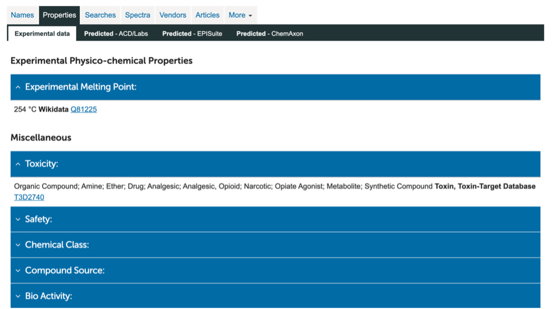Select the Properties tab

tap(59, 15)
